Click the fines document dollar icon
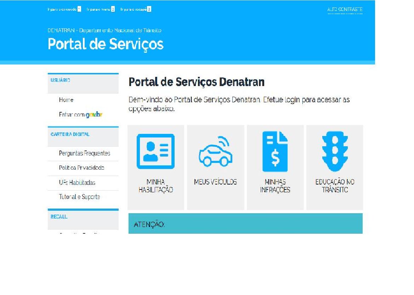 click(275, 151)
